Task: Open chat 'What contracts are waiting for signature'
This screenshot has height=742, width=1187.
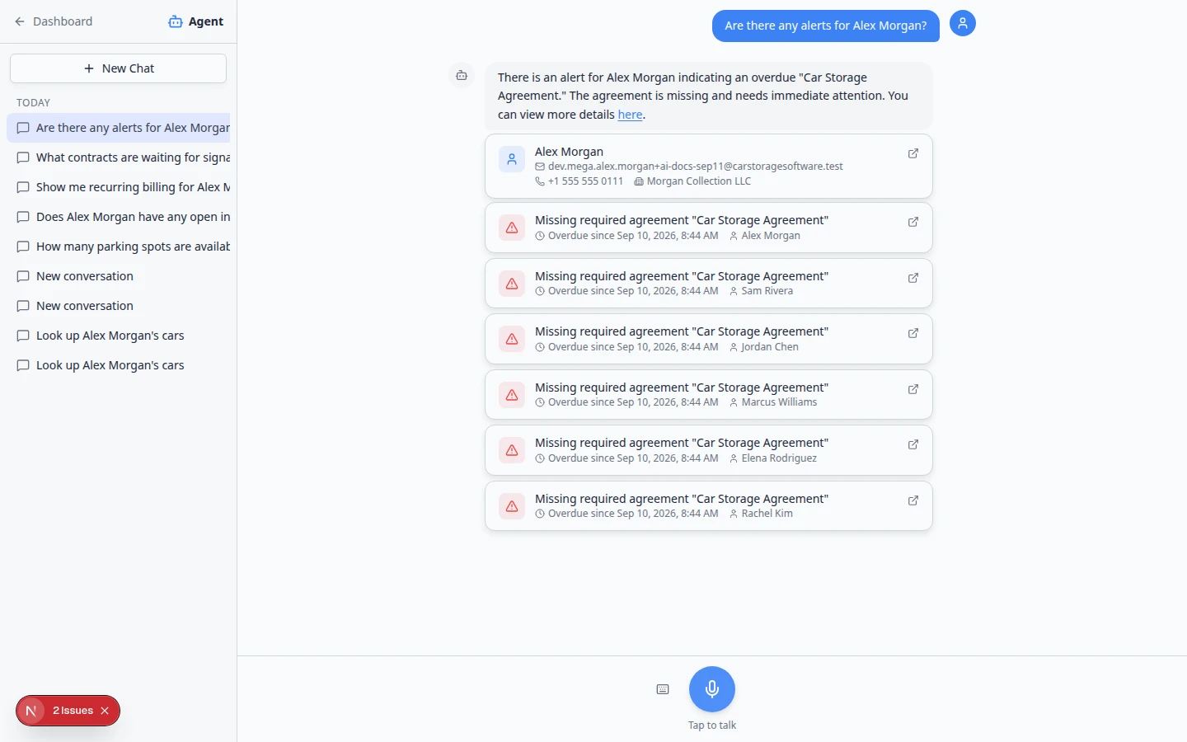Action: tap(119, 157)
